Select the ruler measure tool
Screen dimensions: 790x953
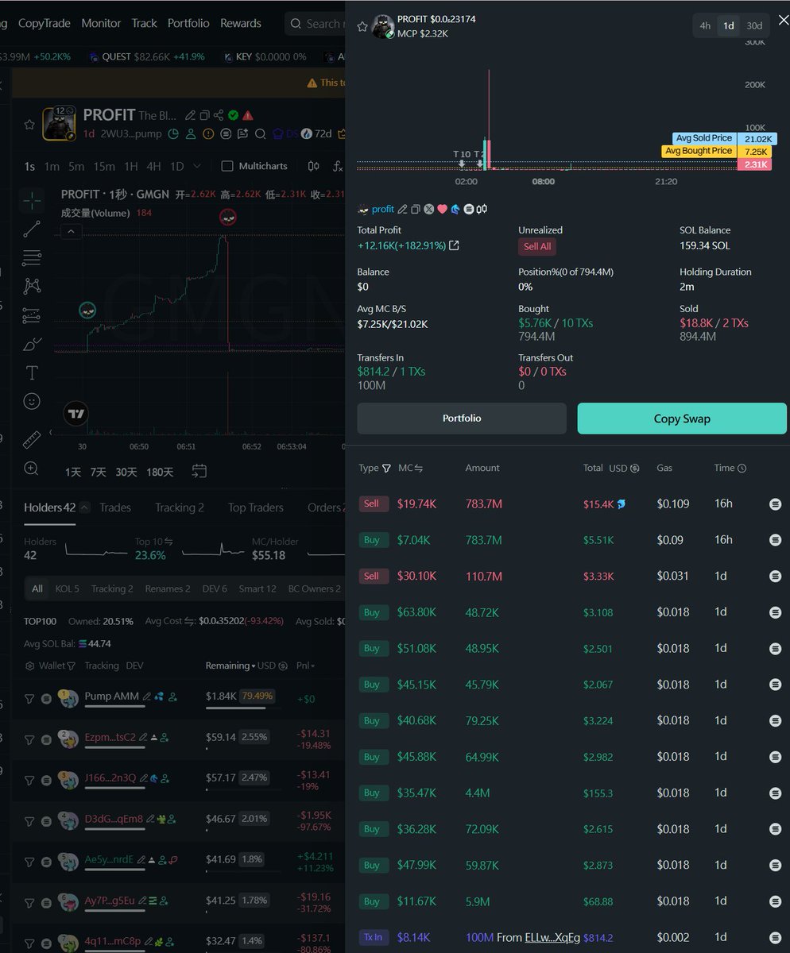click(32, 439)
